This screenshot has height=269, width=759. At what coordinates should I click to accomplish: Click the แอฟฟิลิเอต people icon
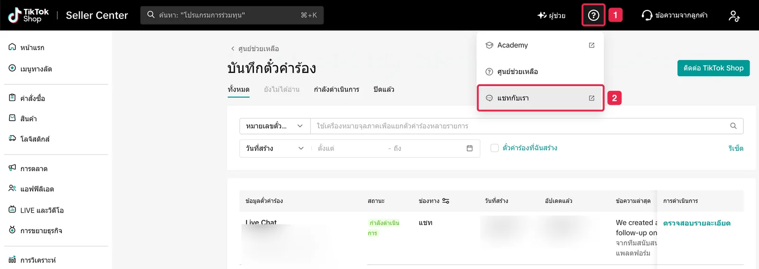[x=12, y=188]
